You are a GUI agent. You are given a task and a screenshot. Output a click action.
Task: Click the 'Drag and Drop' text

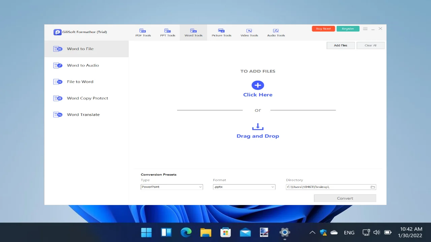pos(258,136)
